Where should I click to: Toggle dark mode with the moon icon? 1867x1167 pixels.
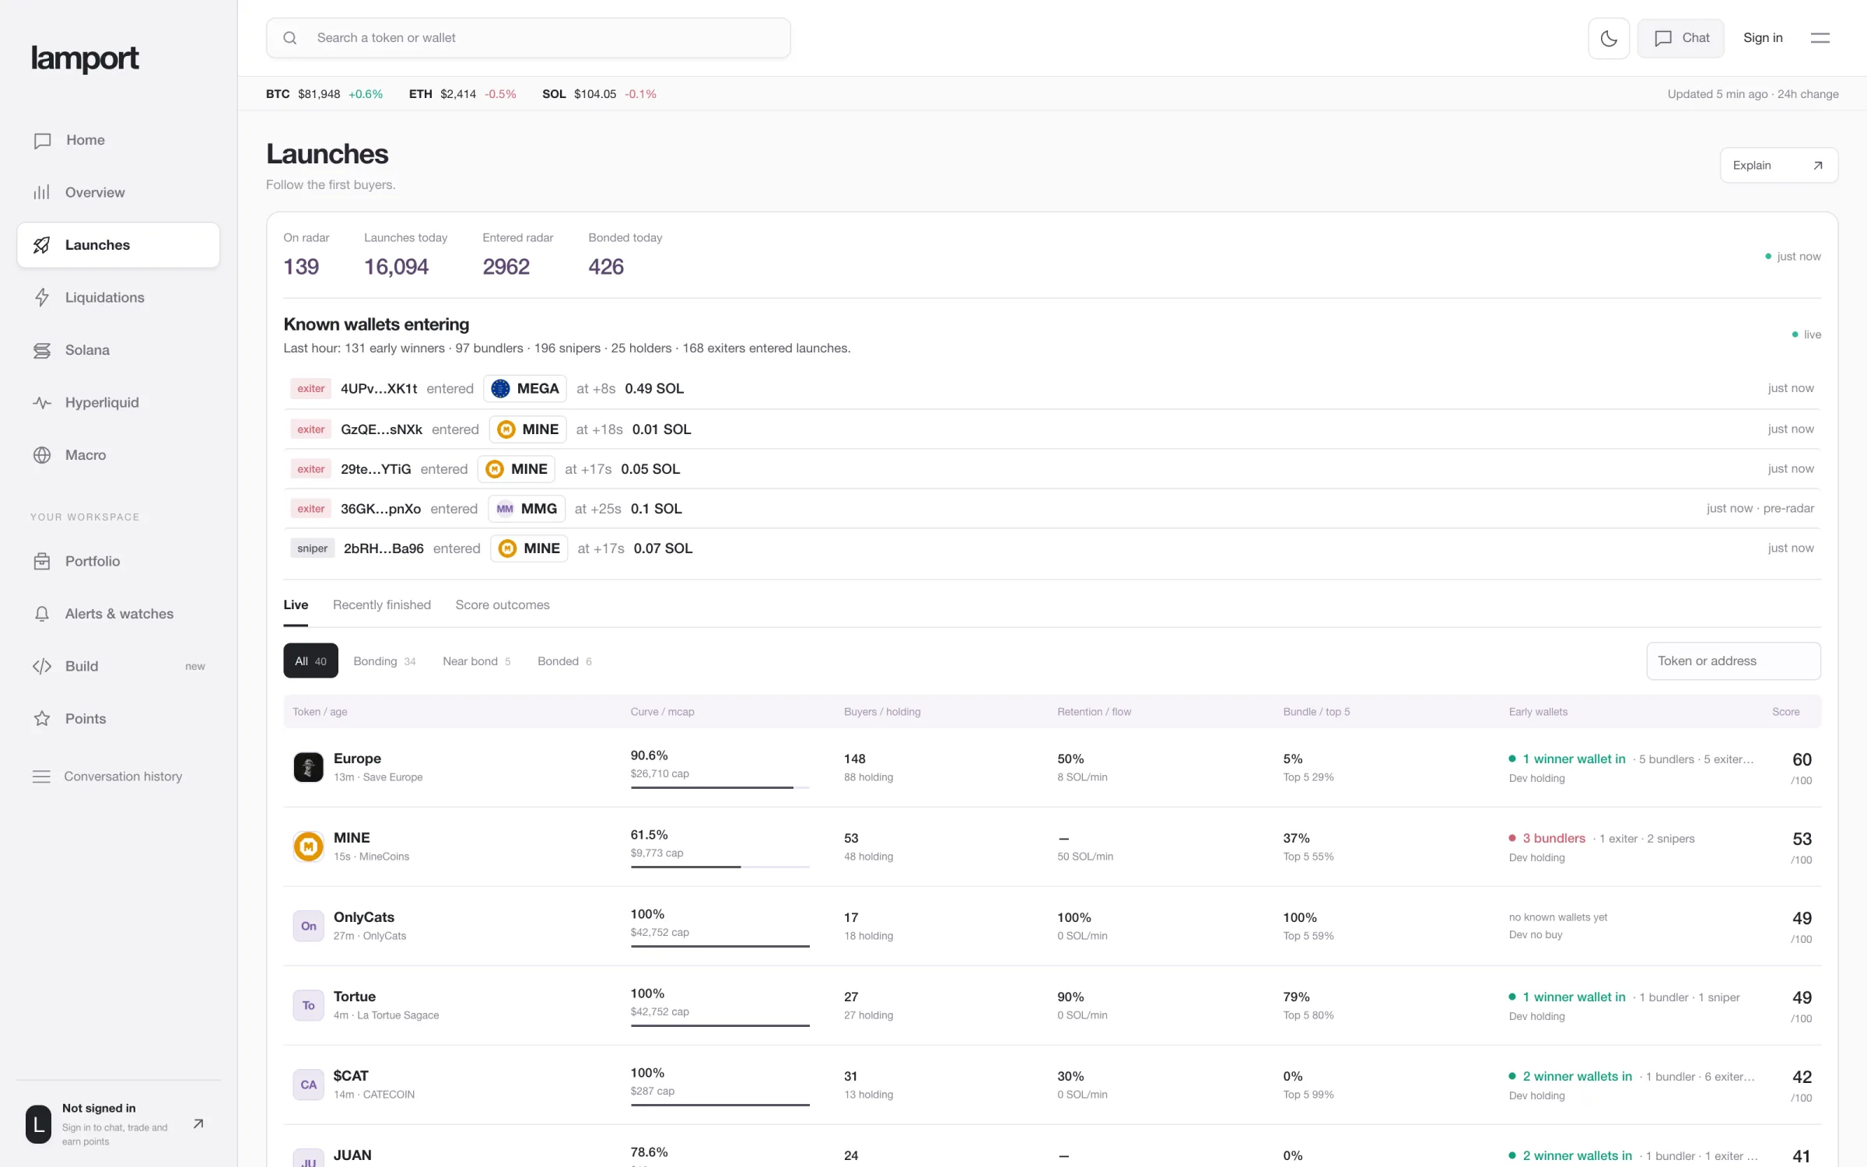click(x=1609, y=38)
